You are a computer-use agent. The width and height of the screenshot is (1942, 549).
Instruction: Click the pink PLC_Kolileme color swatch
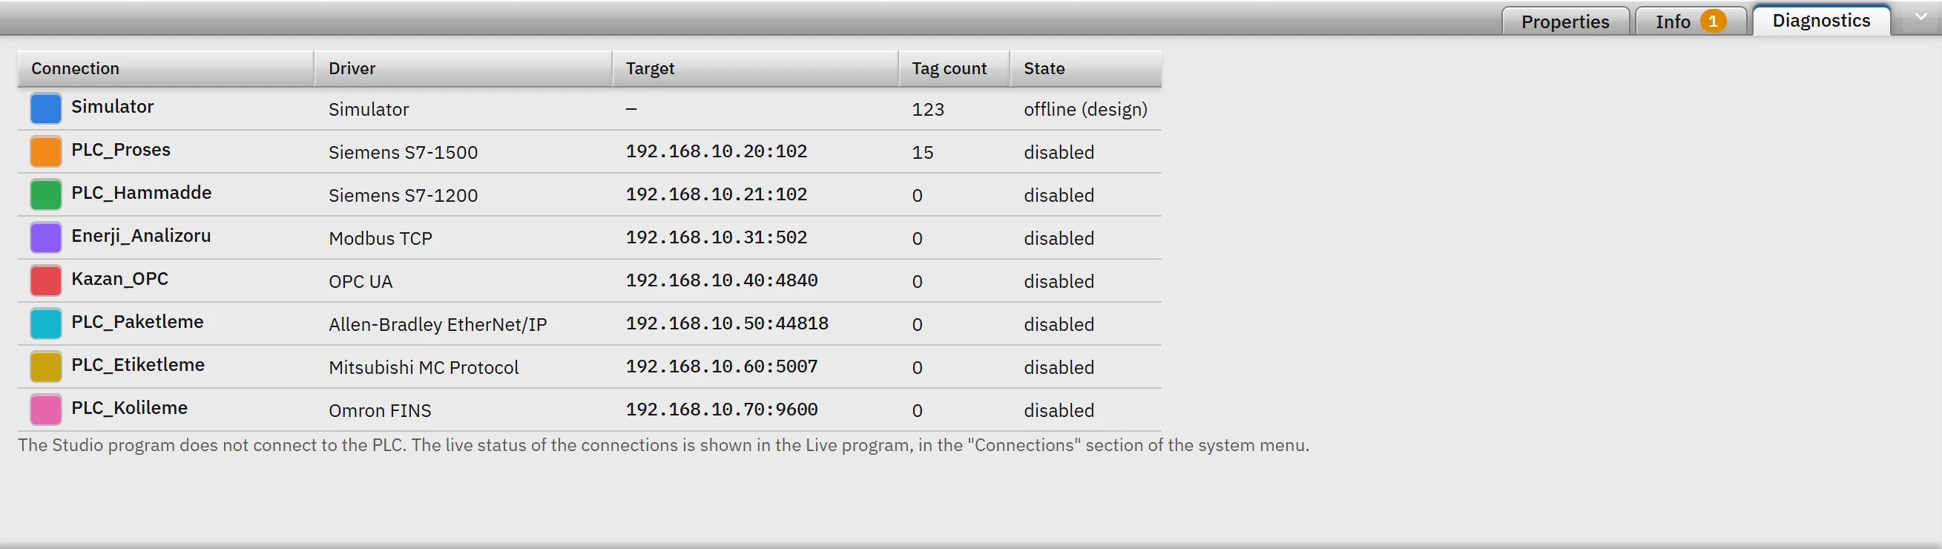(x=46, y=410)
